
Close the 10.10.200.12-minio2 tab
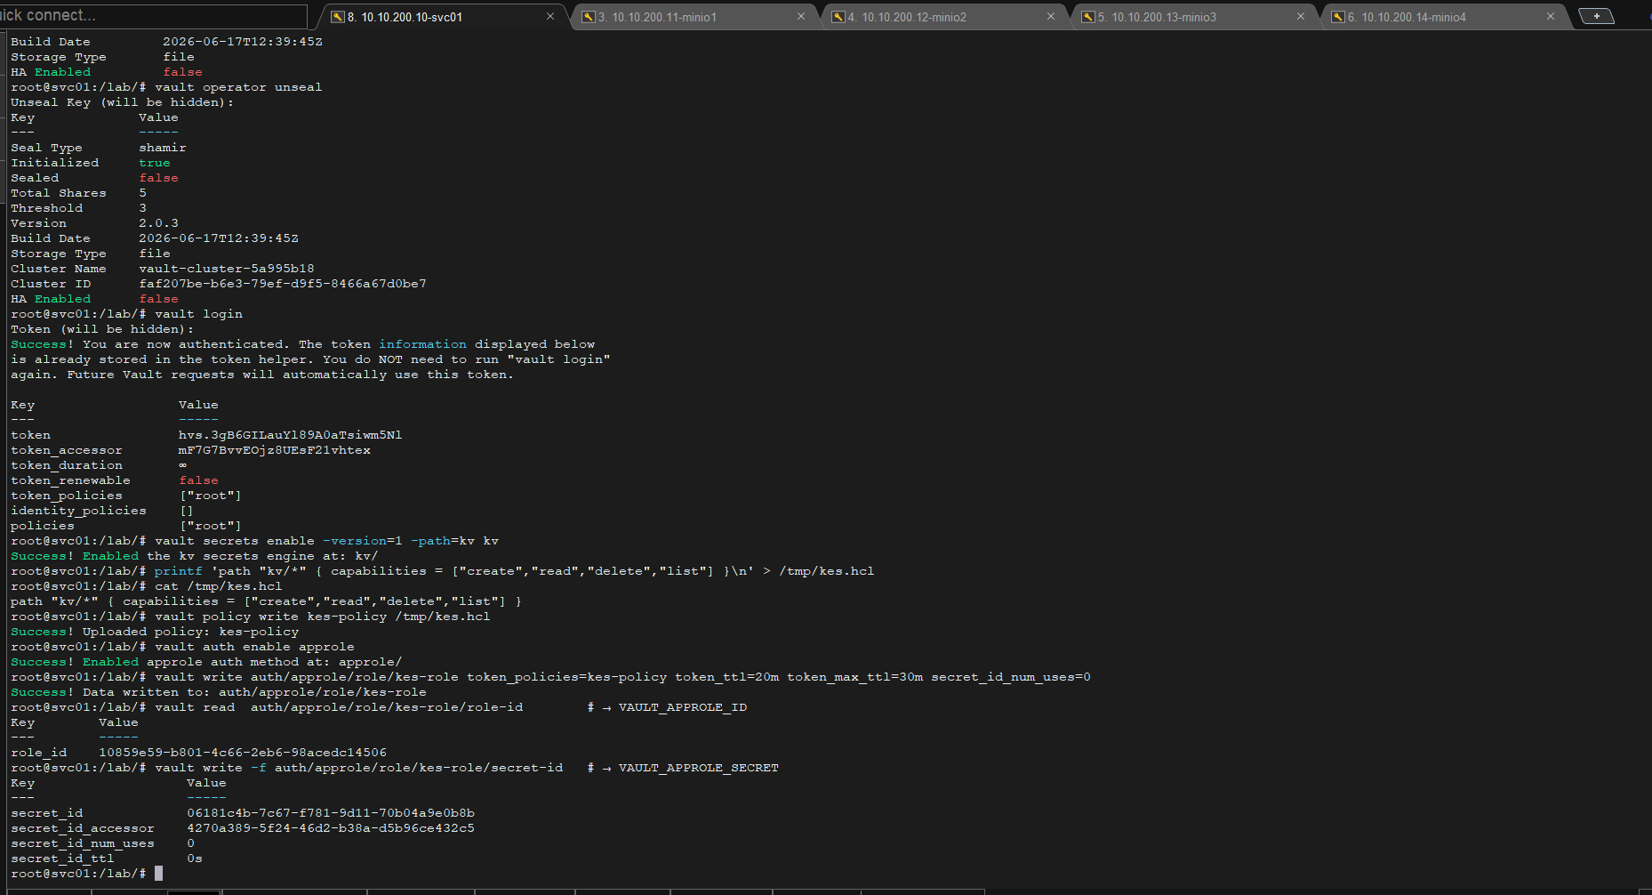1051,16
